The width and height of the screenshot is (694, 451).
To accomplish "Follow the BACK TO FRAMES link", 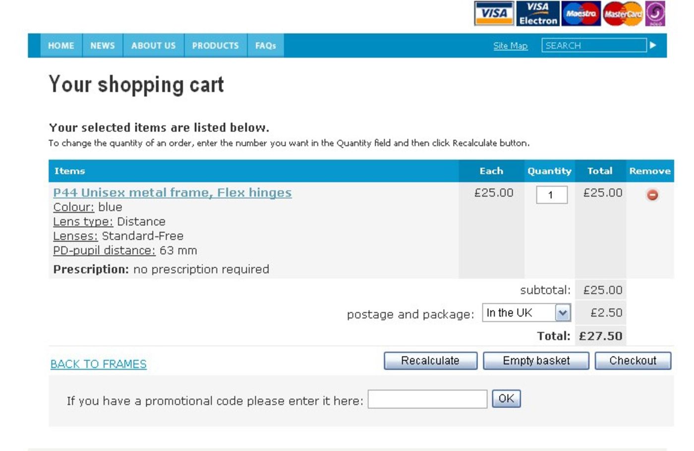I will 99,364.
